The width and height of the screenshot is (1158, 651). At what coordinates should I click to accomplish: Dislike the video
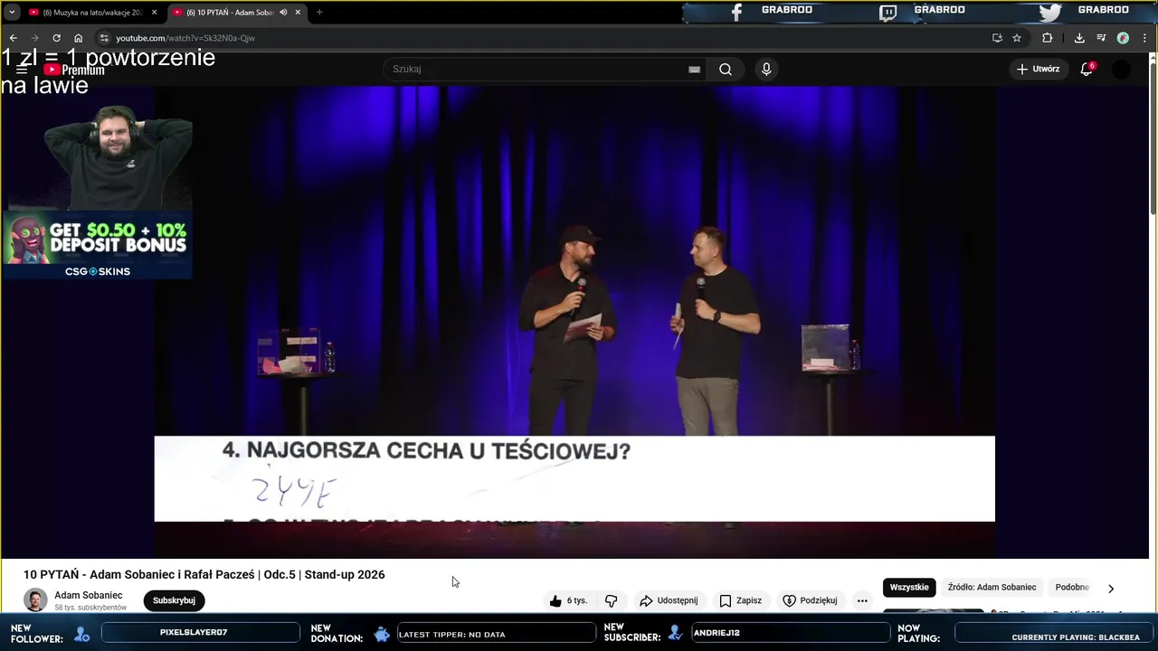click(612, 600)
